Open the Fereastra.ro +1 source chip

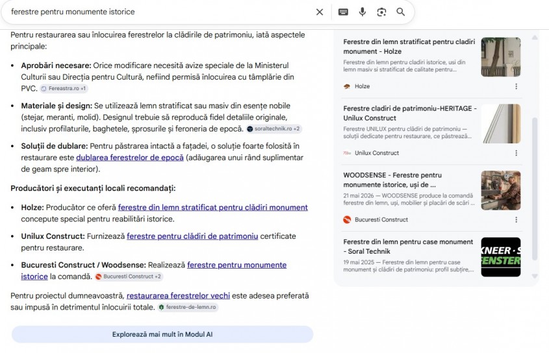64,88
